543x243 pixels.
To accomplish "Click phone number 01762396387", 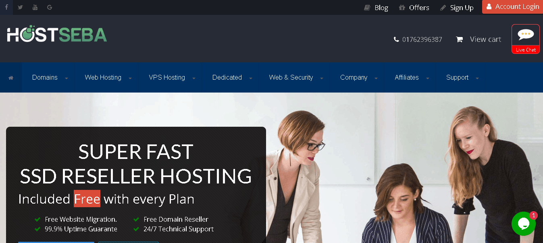I will 422,39.
